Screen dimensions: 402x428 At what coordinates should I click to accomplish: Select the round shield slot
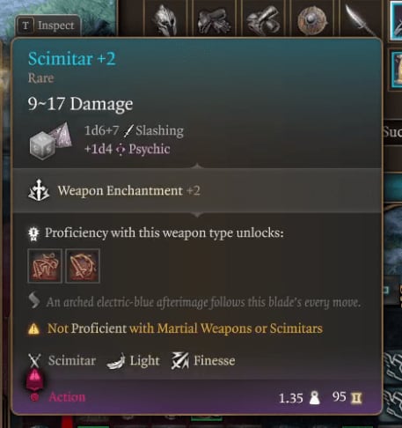311,20
